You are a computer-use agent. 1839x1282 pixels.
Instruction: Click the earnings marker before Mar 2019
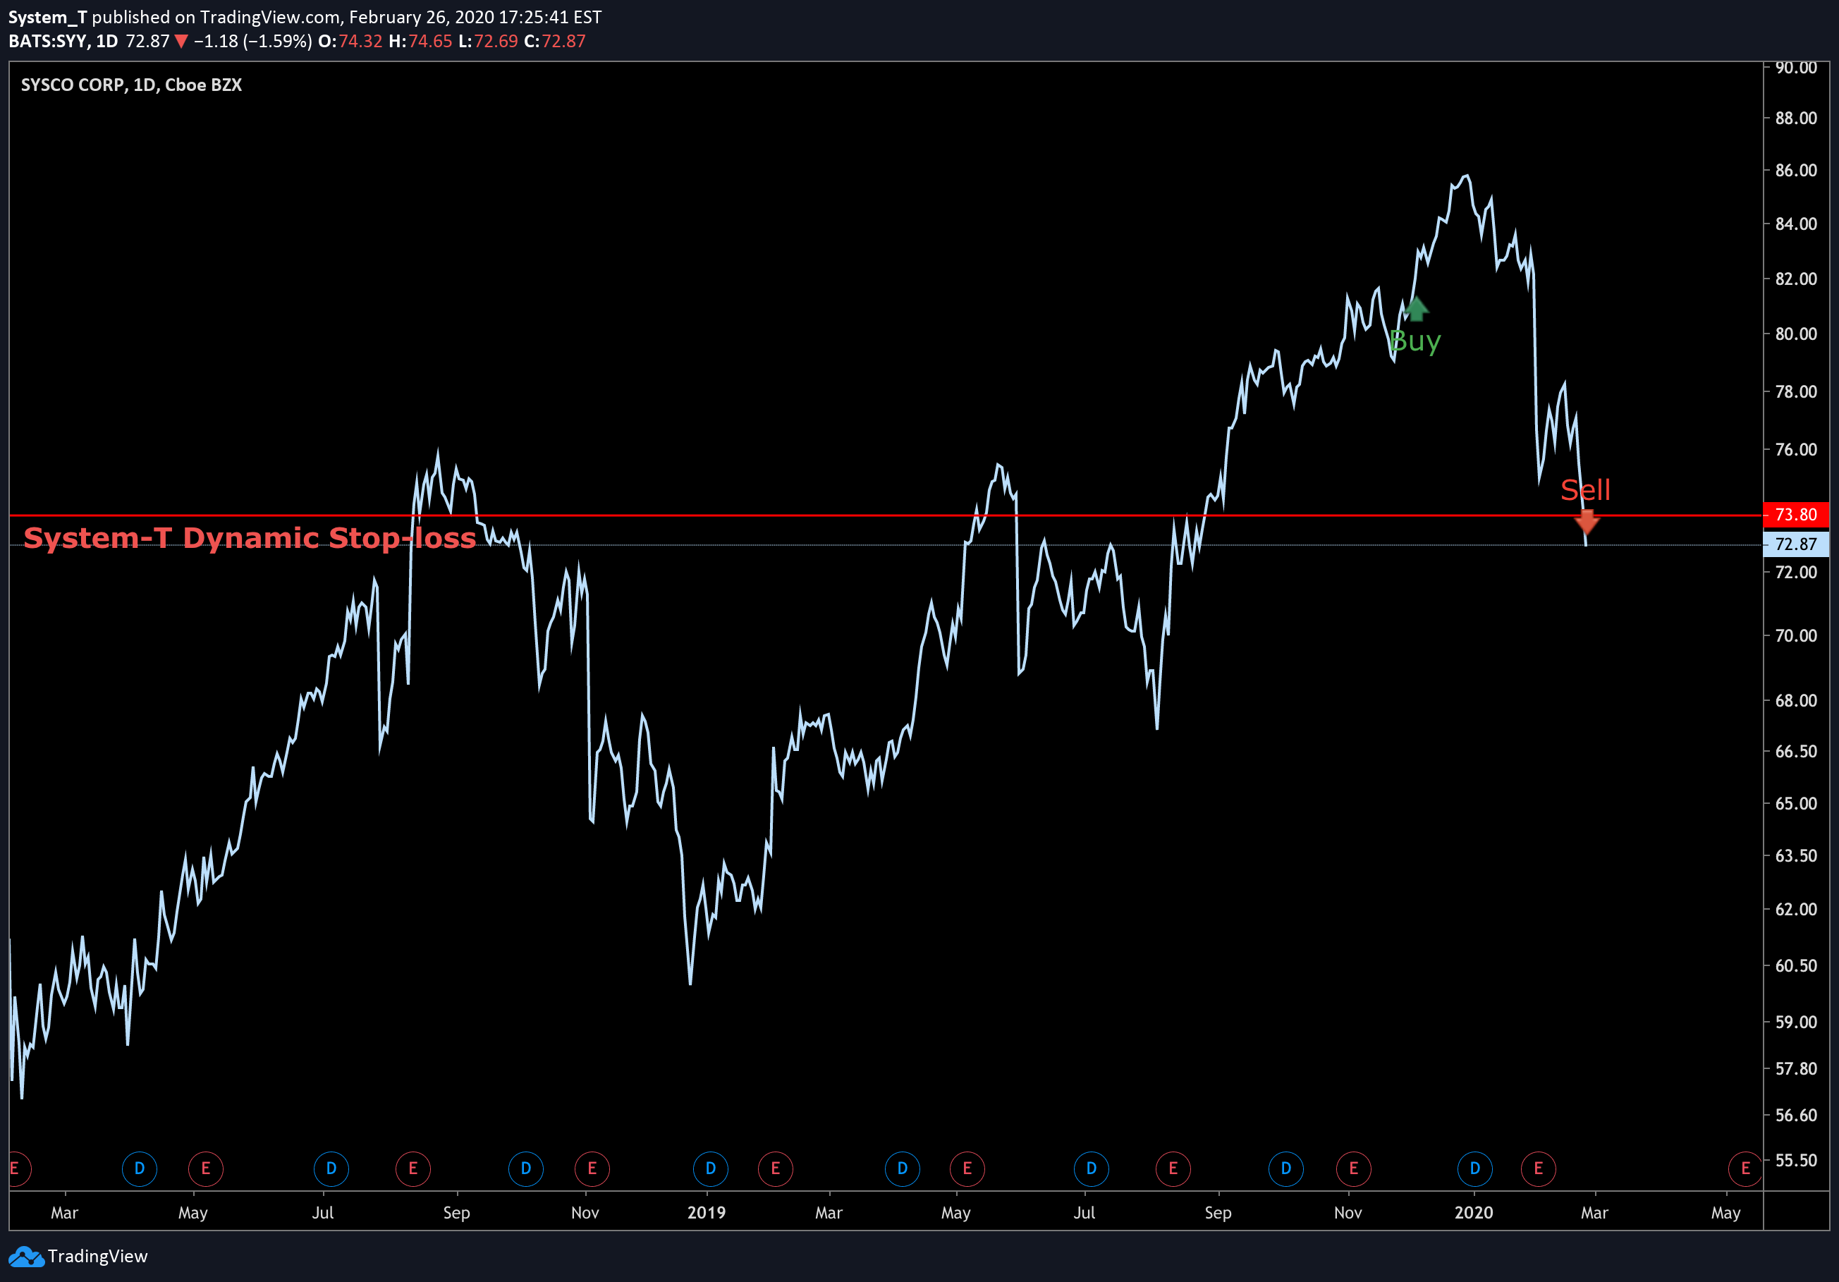[776, 1168]
